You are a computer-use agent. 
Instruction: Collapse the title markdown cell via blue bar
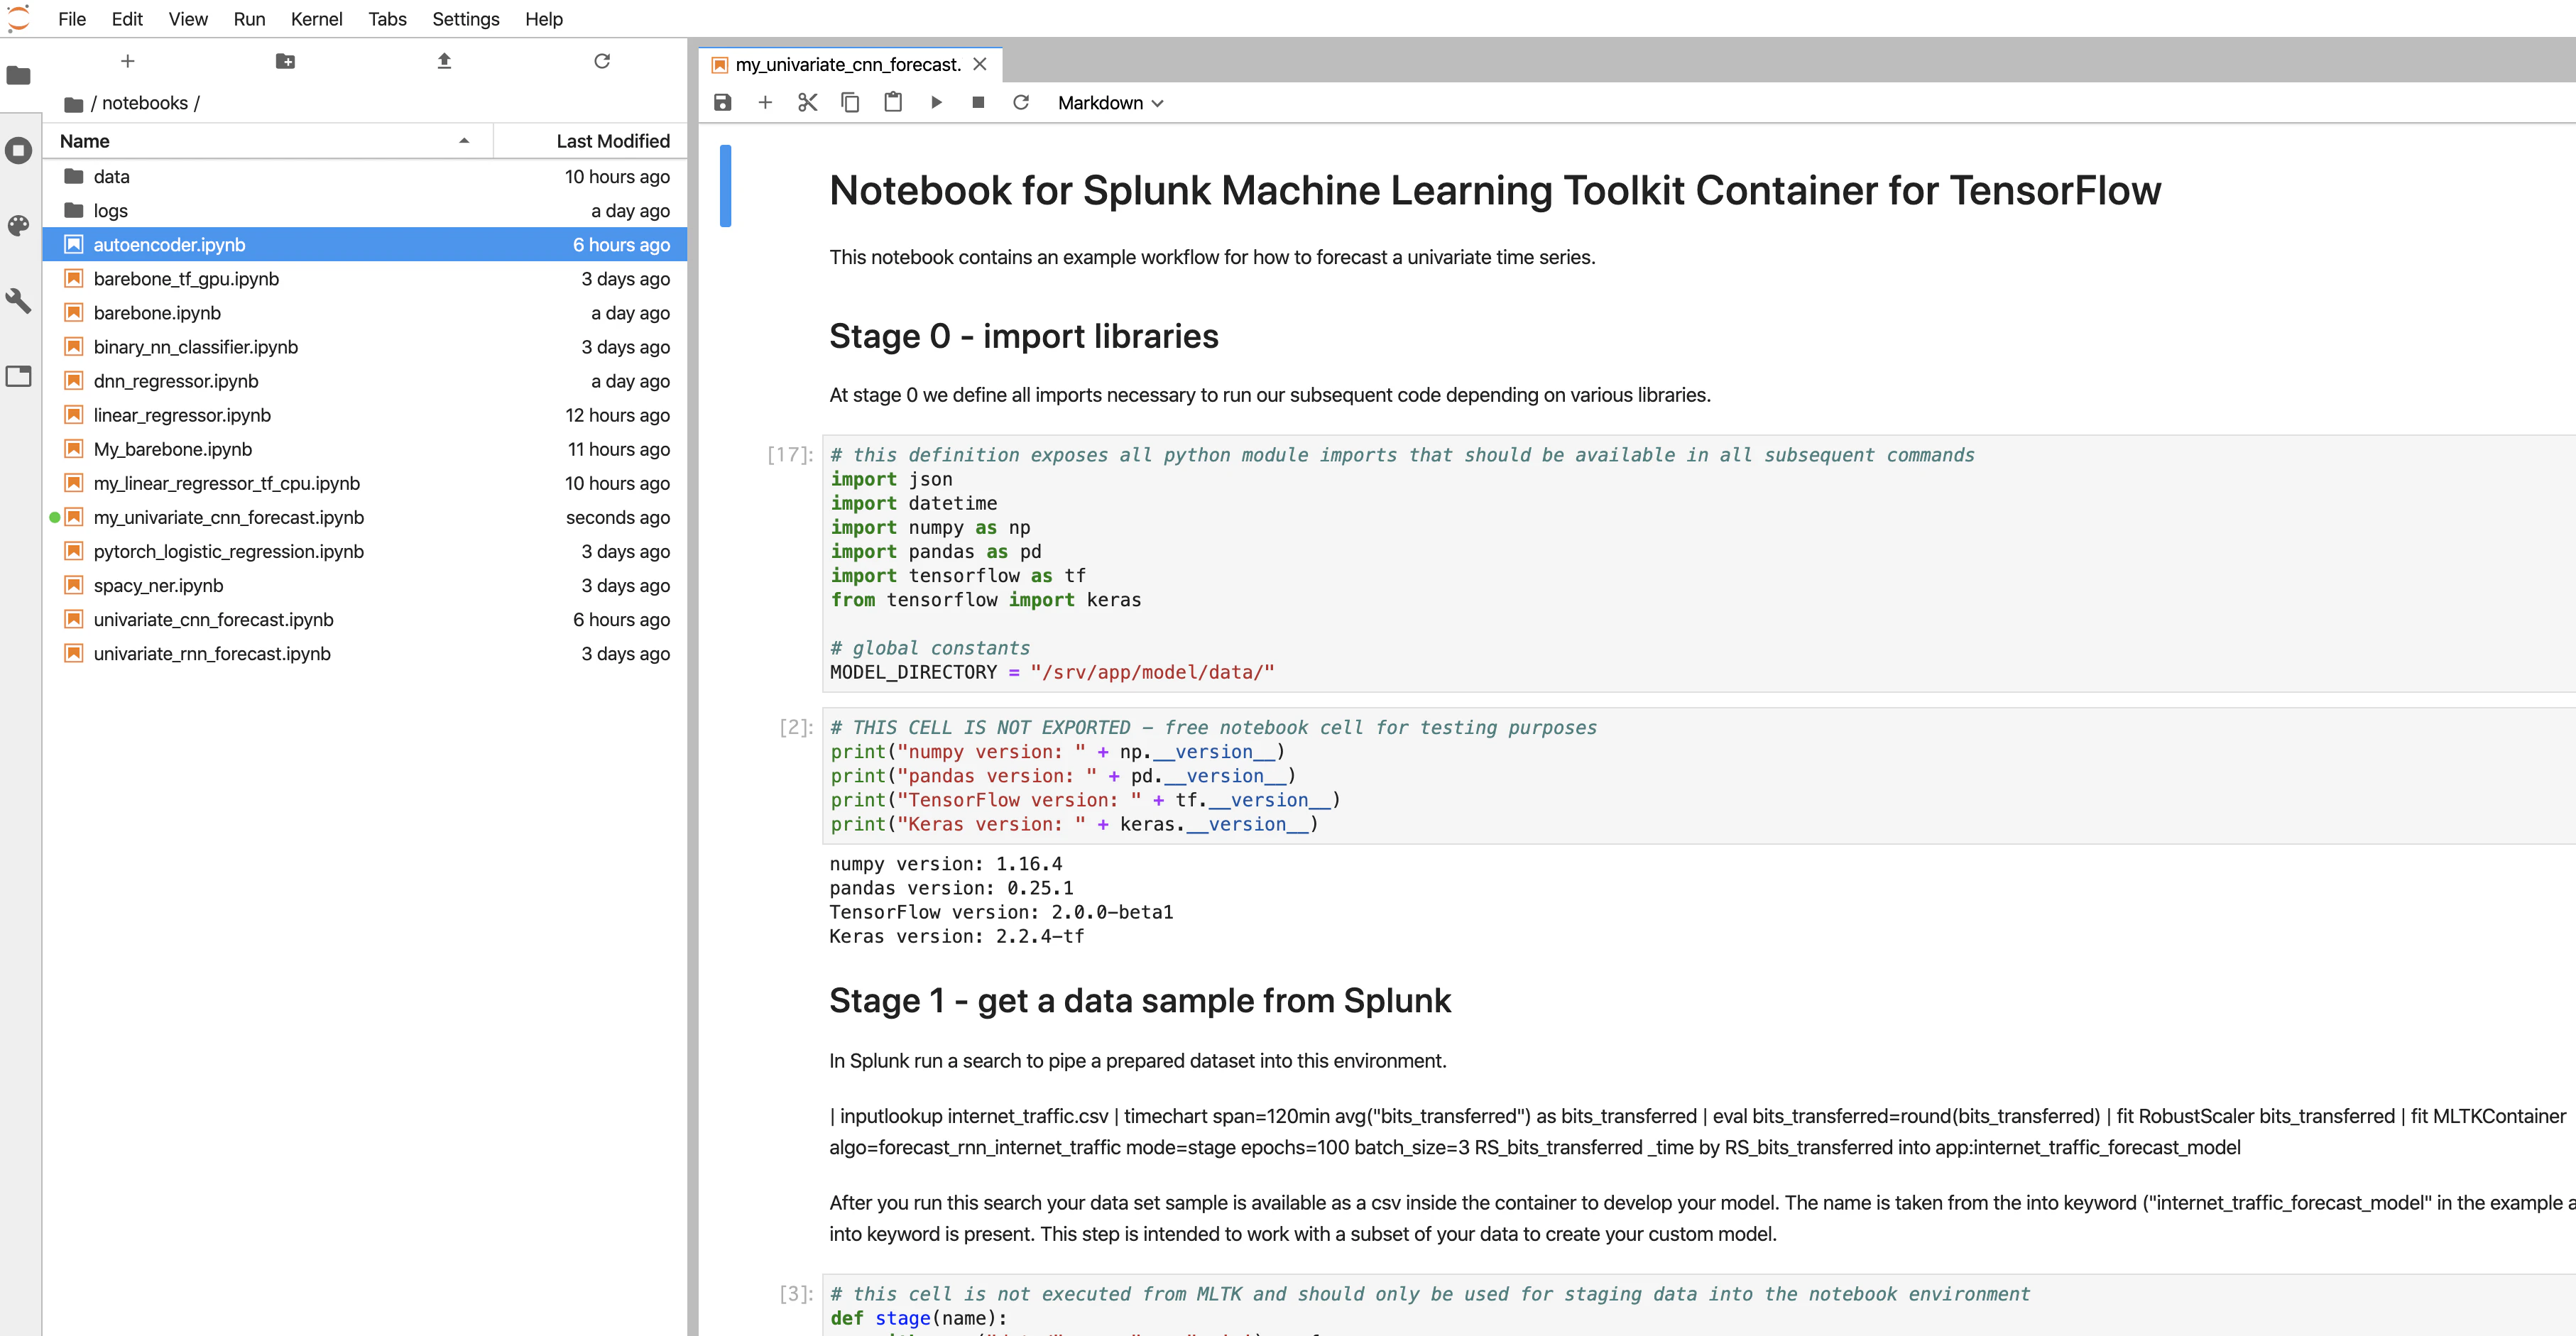[725, 186]
